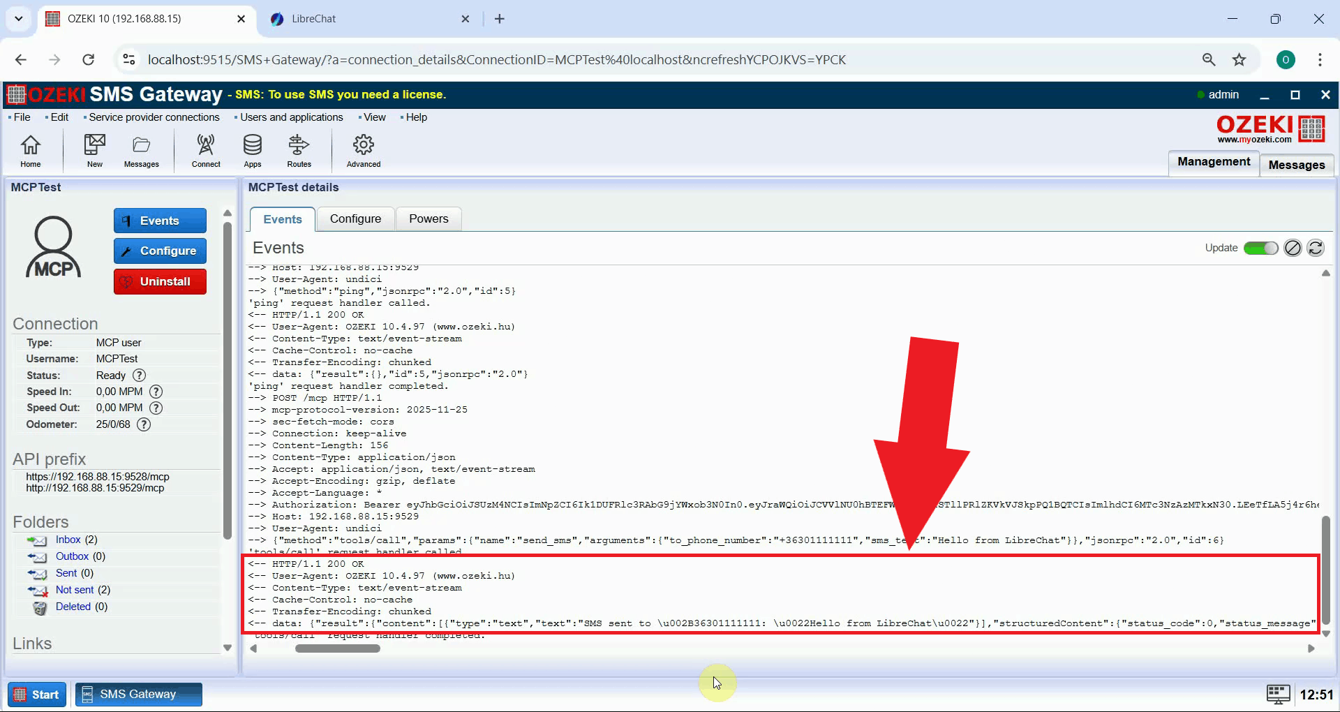Click the red Uninstall button
The image size is (1340, 712).
[160, 281]
